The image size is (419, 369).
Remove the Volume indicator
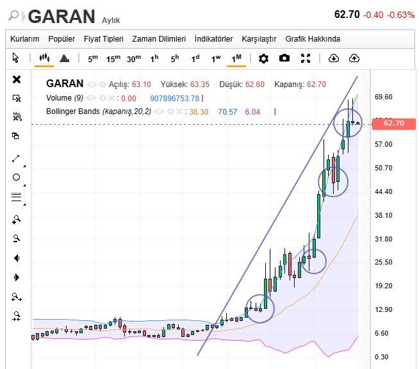coord(111,98)
